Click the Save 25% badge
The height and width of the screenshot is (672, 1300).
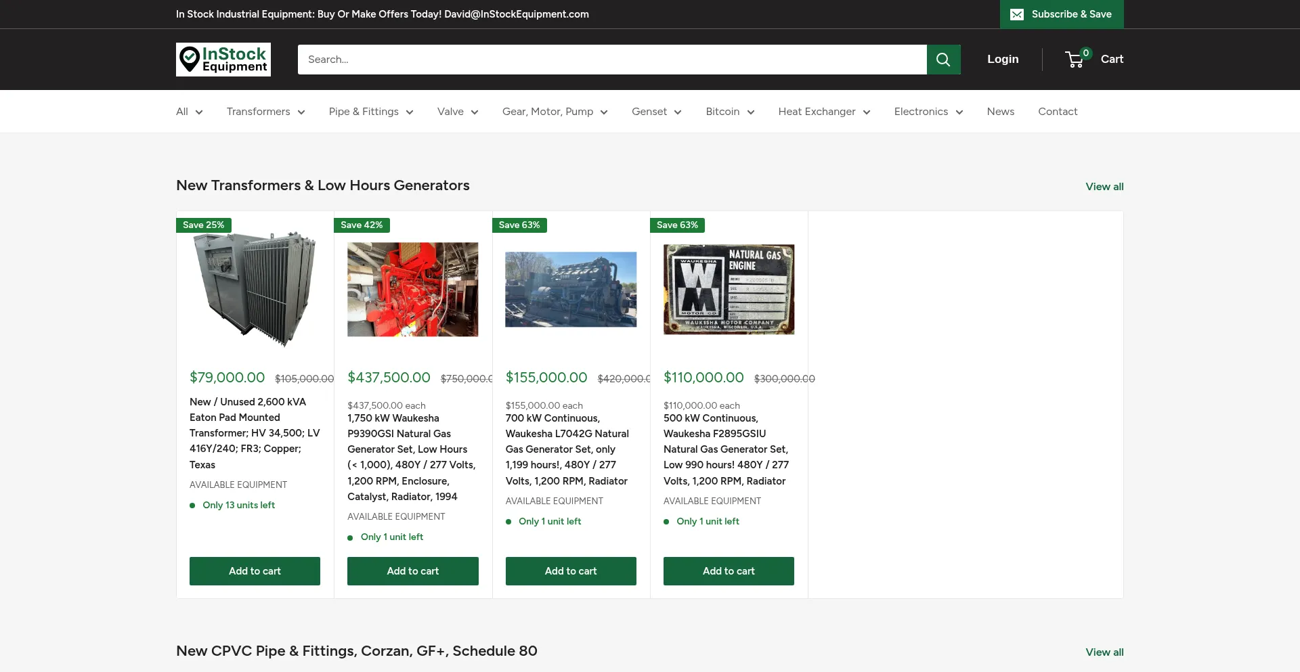204,225
